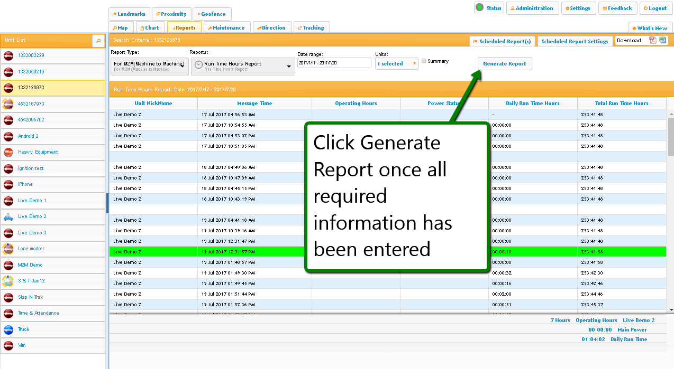The width and height of the screenshot is (674, 369).
Task: Open the Tracking tab
Action: tap(311, 28)
